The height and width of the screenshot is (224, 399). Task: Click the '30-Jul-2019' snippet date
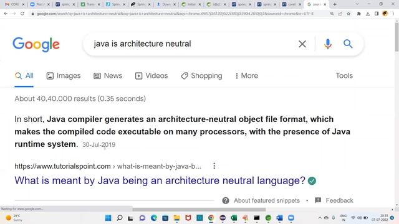[x=99, y=144]
